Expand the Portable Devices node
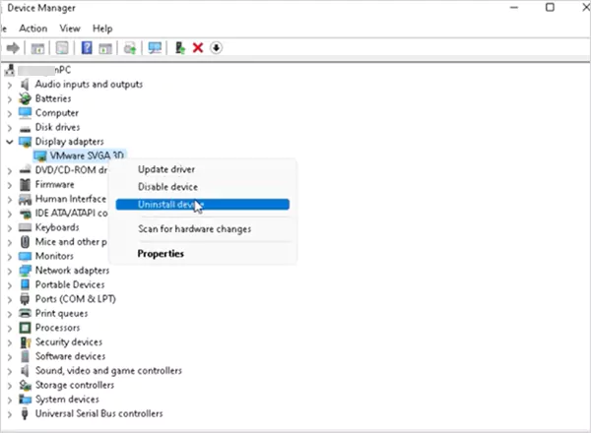The image size is (591, 433). pos(10,285)
